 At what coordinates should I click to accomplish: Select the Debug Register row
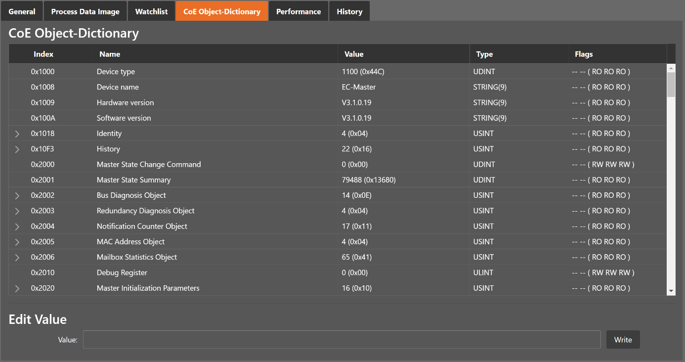pyautogui.click(x=122, y=273)
